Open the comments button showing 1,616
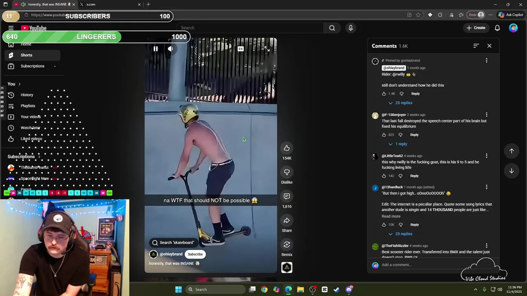 point(287,197)
